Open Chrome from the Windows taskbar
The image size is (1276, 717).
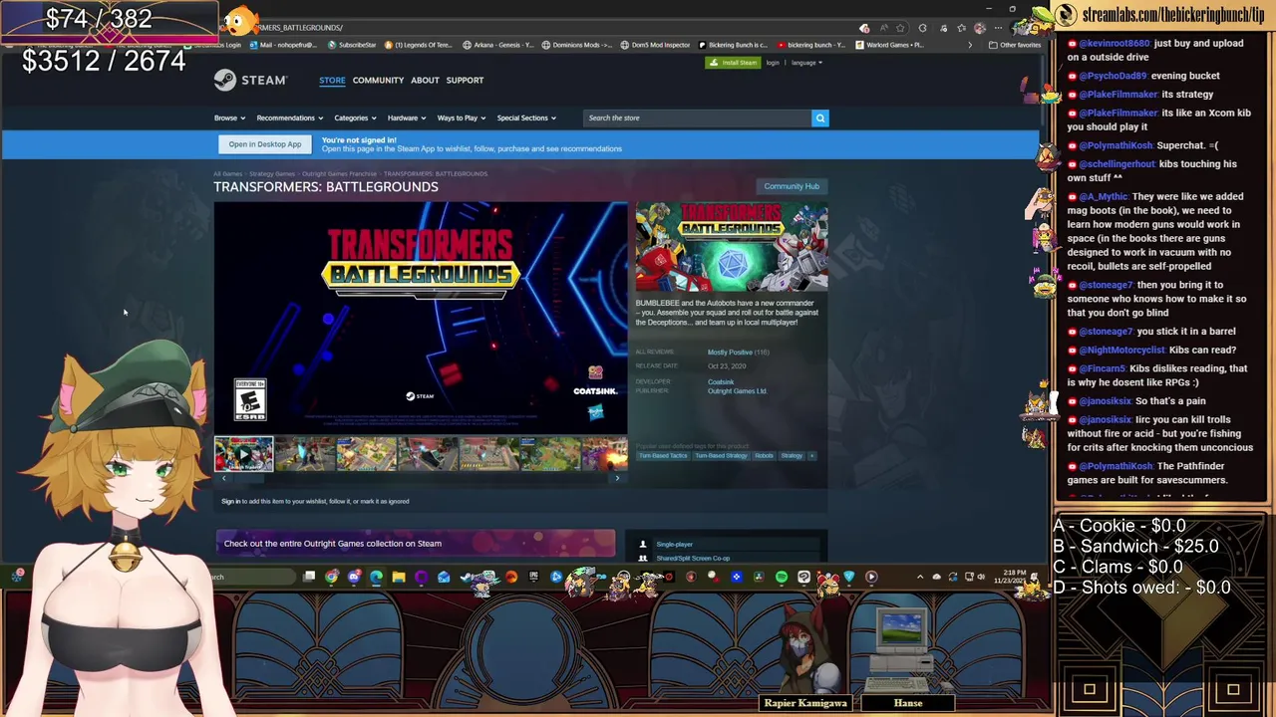331,577
